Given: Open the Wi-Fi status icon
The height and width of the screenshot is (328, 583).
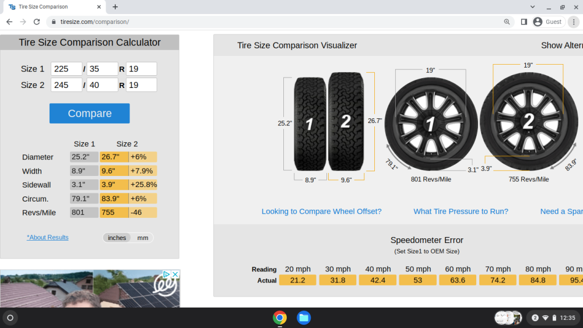Looking at the screenshot, I should [546, 318].
